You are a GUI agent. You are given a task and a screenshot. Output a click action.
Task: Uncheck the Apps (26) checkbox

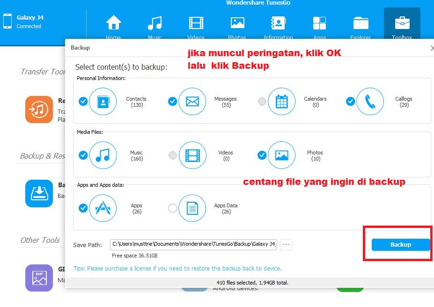tap(83, 208)
